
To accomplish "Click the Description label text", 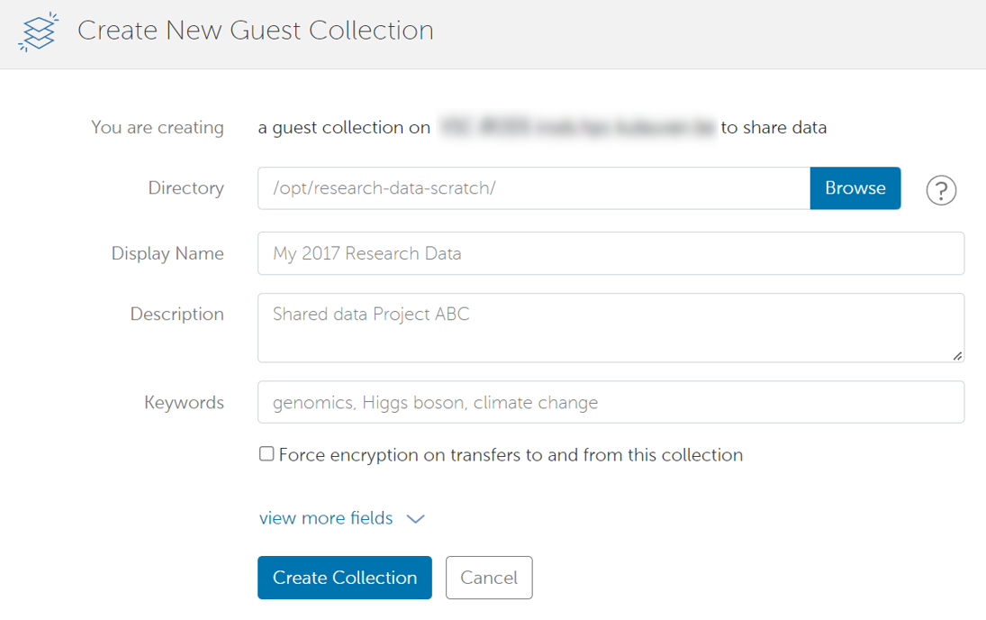I will click(177, 315).
